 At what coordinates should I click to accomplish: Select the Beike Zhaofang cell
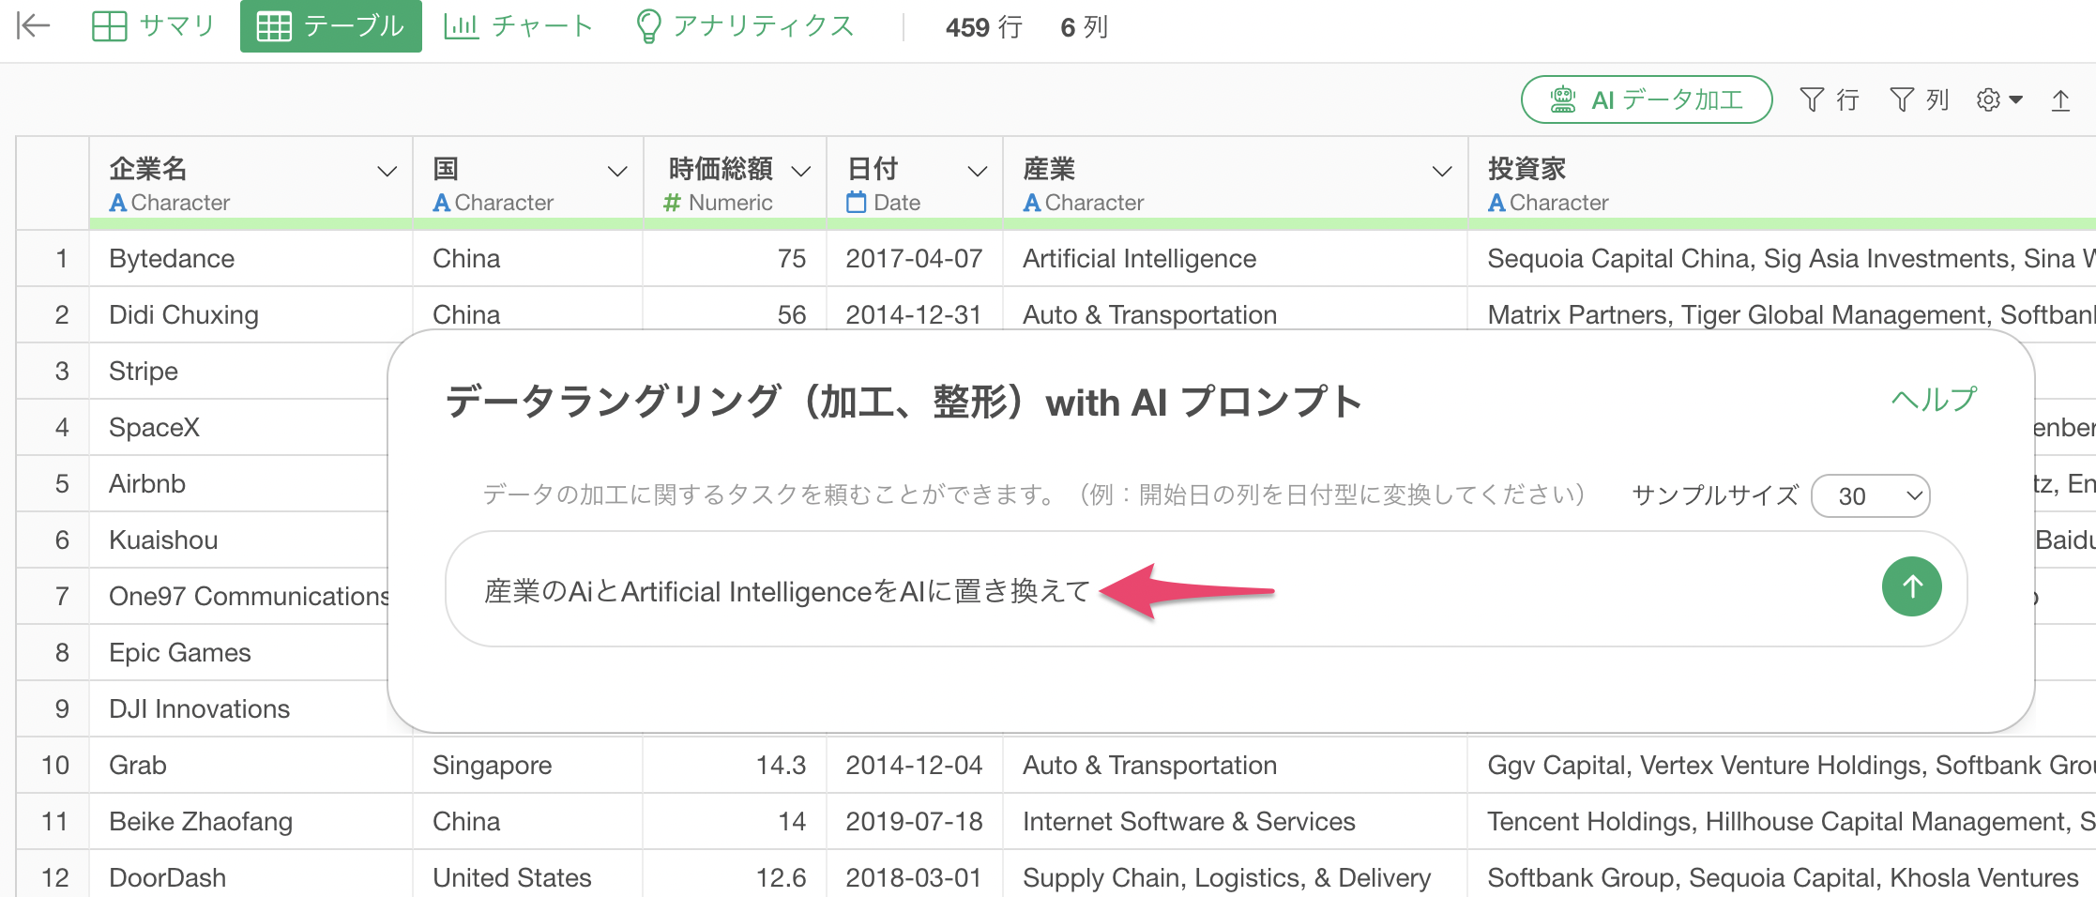point(251,821)
